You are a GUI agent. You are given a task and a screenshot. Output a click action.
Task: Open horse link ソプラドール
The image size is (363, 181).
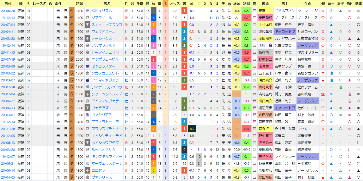[x=102, y=18]
